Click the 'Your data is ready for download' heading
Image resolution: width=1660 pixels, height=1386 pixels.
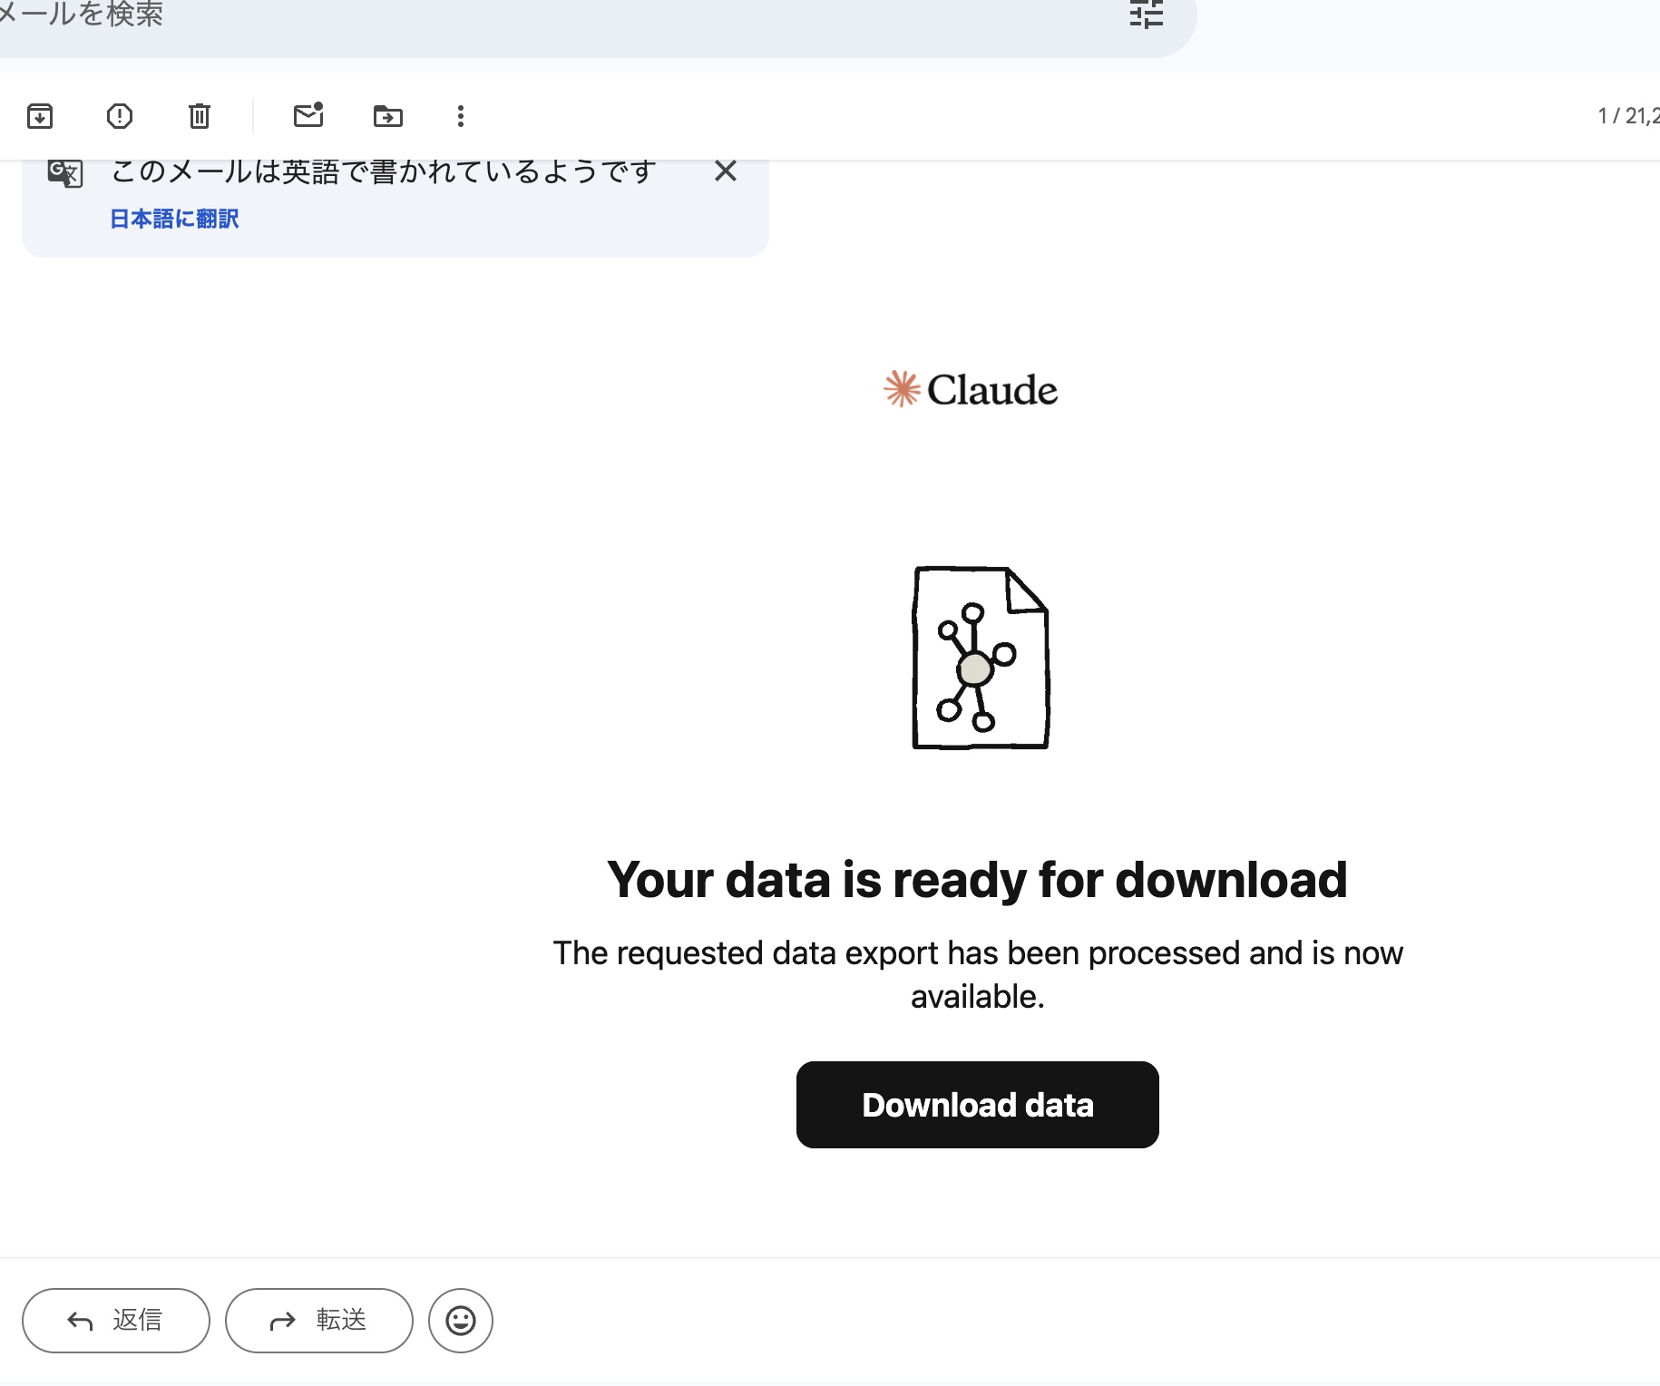[978, 879]
